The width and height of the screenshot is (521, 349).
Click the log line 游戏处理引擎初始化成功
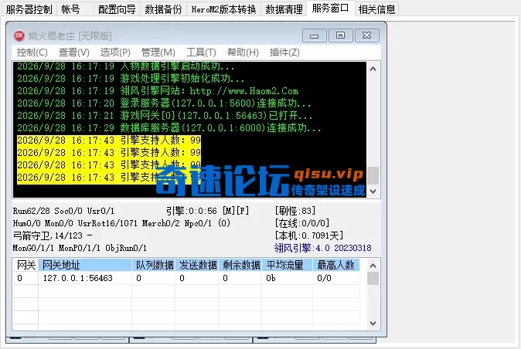(131, 78)
